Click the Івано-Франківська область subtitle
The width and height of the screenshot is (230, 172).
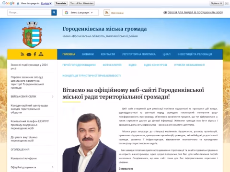[100, 36]
